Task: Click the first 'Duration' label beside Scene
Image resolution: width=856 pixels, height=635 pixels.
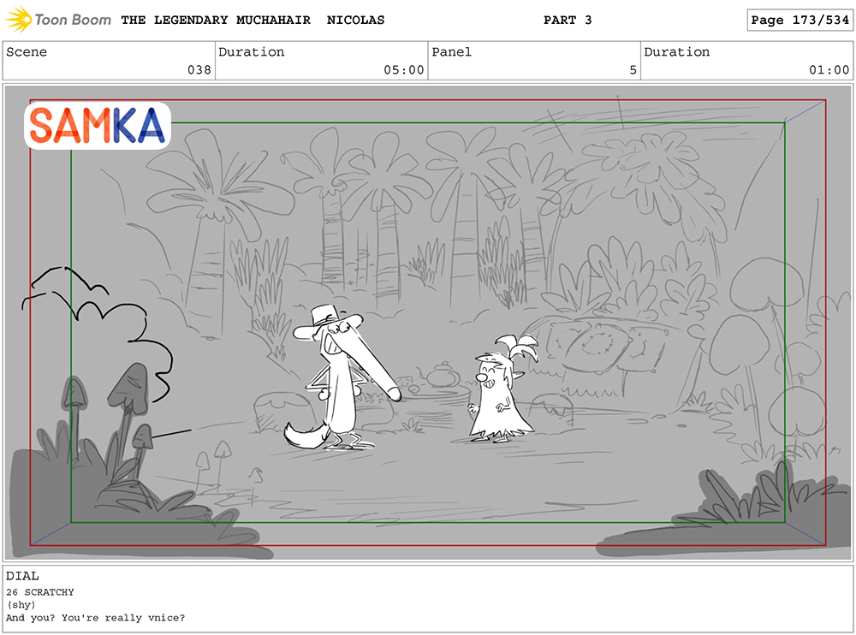Action: [252, 52]
